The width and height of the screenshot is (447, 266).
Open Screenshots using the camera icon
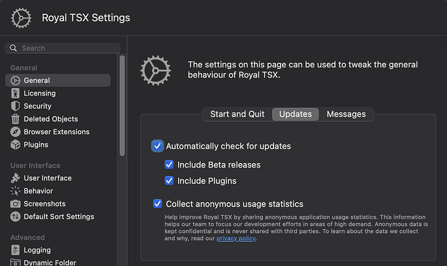[x=16, y=204]
